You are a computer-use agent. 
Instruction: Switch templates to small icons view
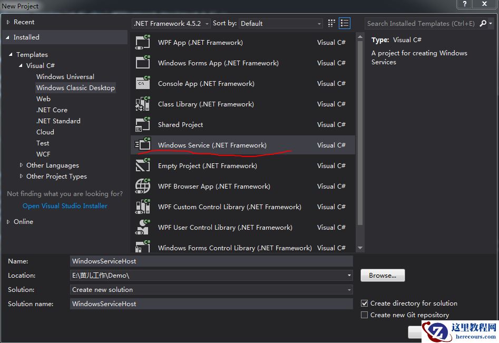click(331, 23)
